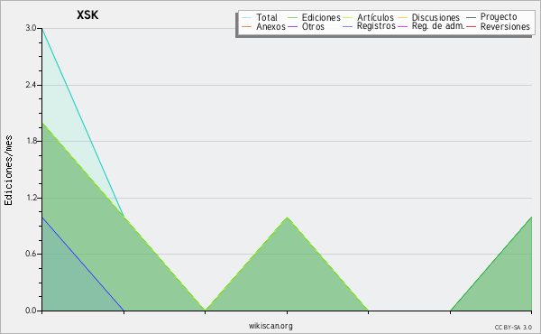Click the Proyecto legend label
541x334 pixels.
pyautogui.click(x=499, y=17)
